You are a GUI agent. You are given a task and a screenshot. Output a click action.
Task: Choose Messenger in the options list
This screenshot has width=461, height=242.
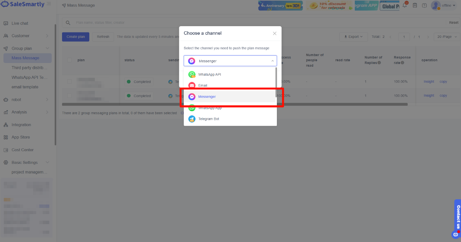(230, 97)
